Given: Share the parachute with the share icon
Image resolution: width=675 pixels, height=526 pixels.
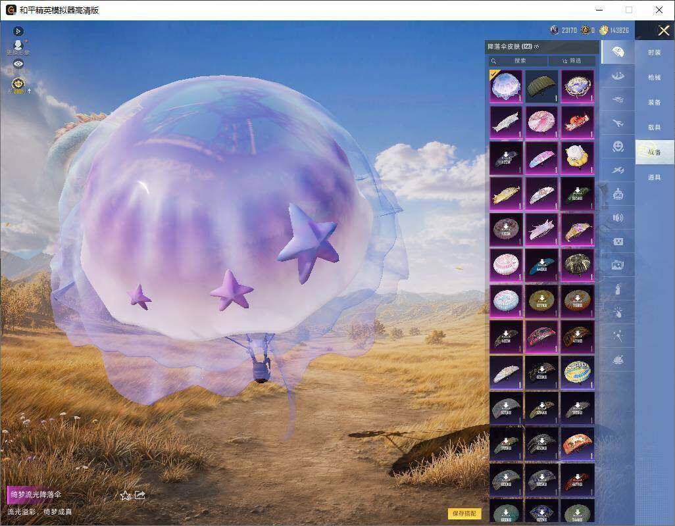Looking at the screenshot, I should point(140,496).
